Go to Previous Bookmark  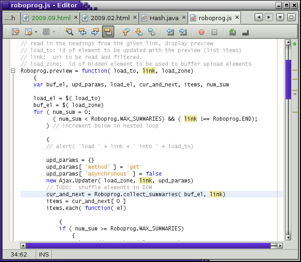pos(126,32)
